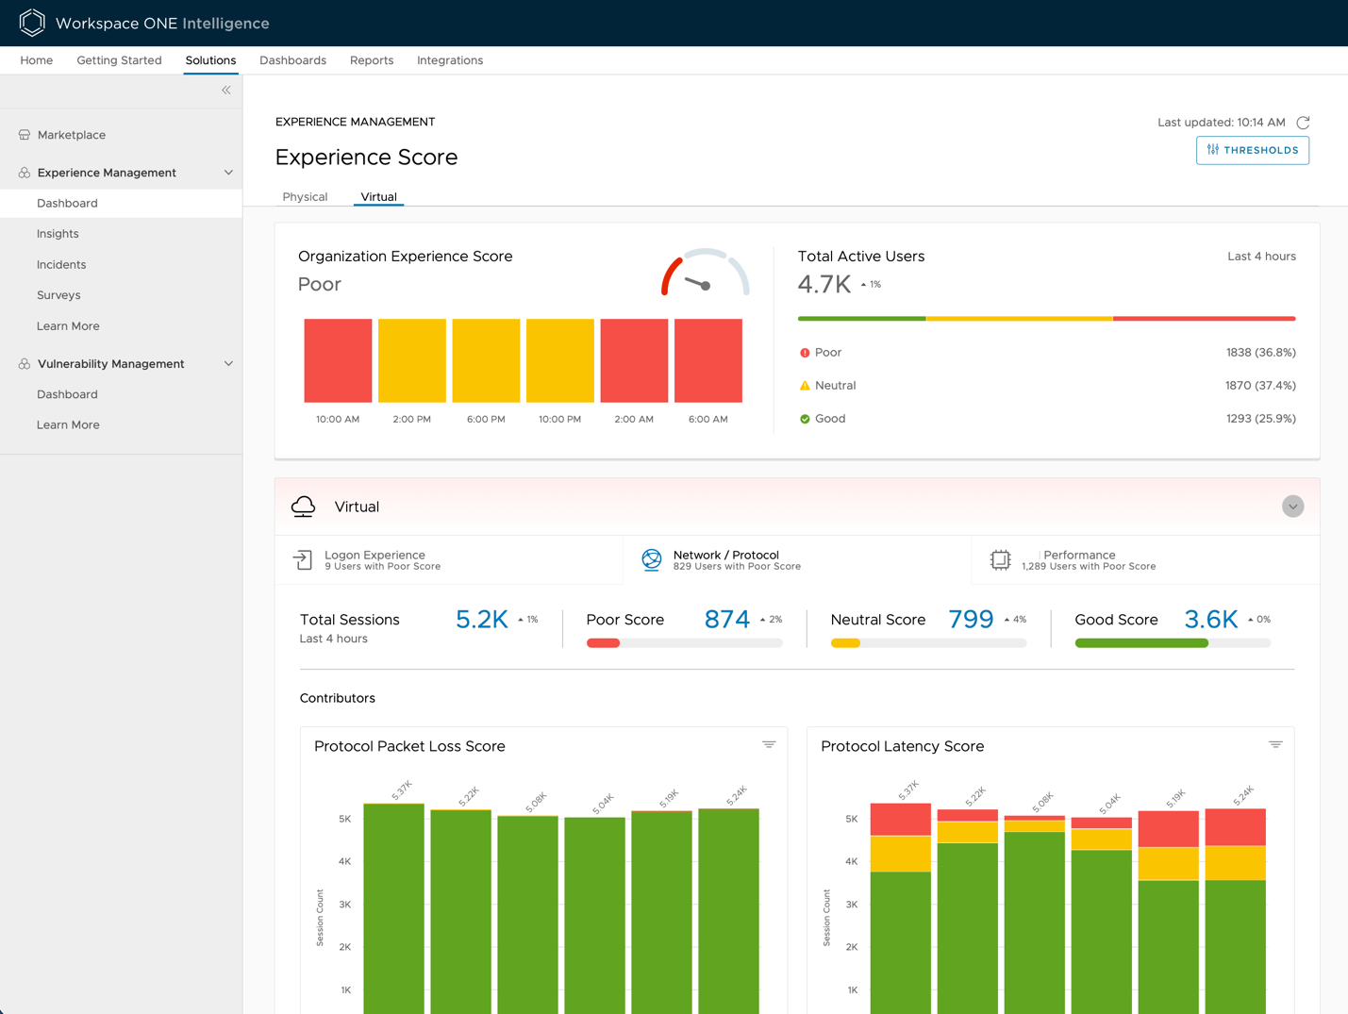The width and height of the screenshot is (1348, 1014).
Task: Collapse the Virtual panel using round chevron
Action: click(x=1292, y=507)
